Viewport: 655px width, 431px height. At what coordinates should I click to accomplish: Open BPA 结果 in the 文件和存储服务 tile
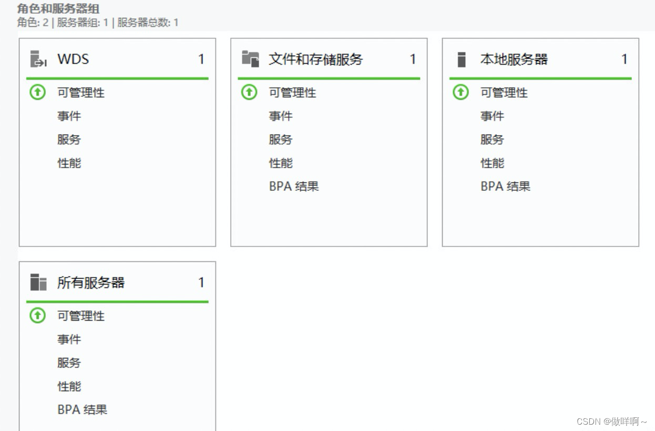[x=294, y=187]
